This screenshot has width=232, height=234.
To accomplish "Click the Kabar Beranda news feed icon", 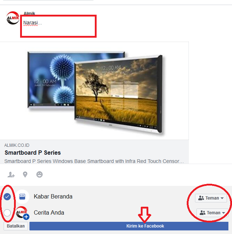I will pyautogui.click(x=22, y=197).
